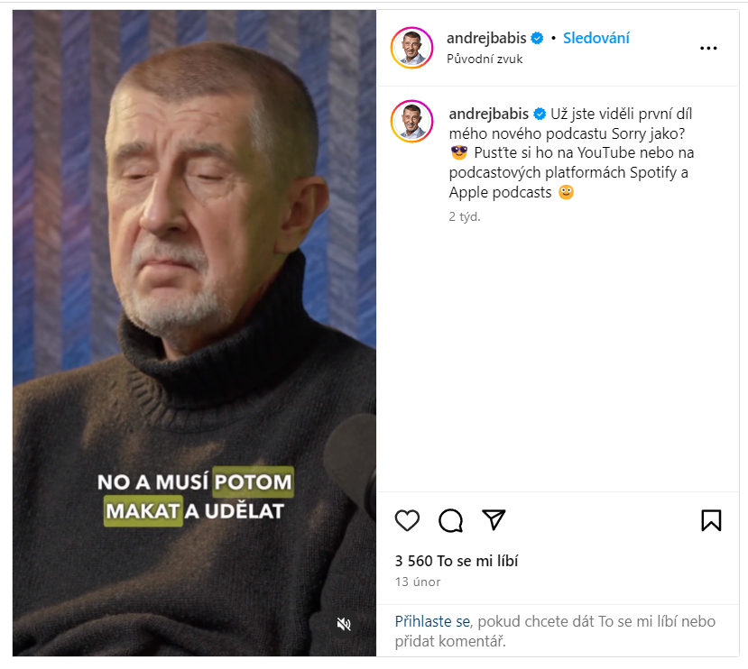Image resolution: width=748 pixels, height=669 pixels.
Task: Click the 2 týd. timestamp
Action: [x=465, y=215]
